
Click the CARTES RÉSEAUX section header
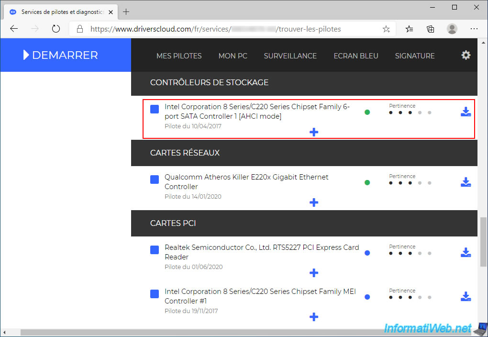point(304,153)
